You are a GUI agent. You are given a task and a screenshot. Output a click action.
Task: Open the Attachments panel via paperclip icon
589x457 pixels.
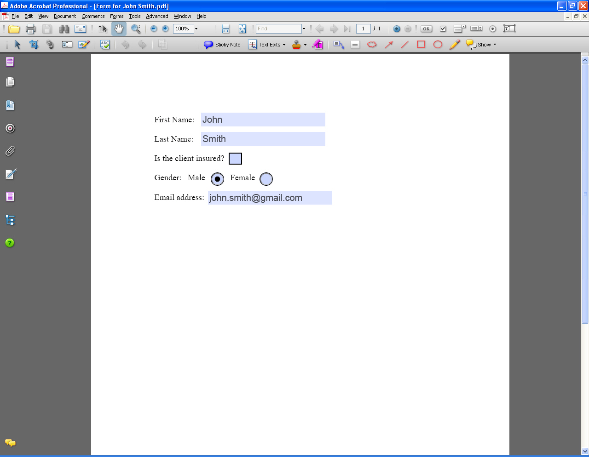(10, 151)
